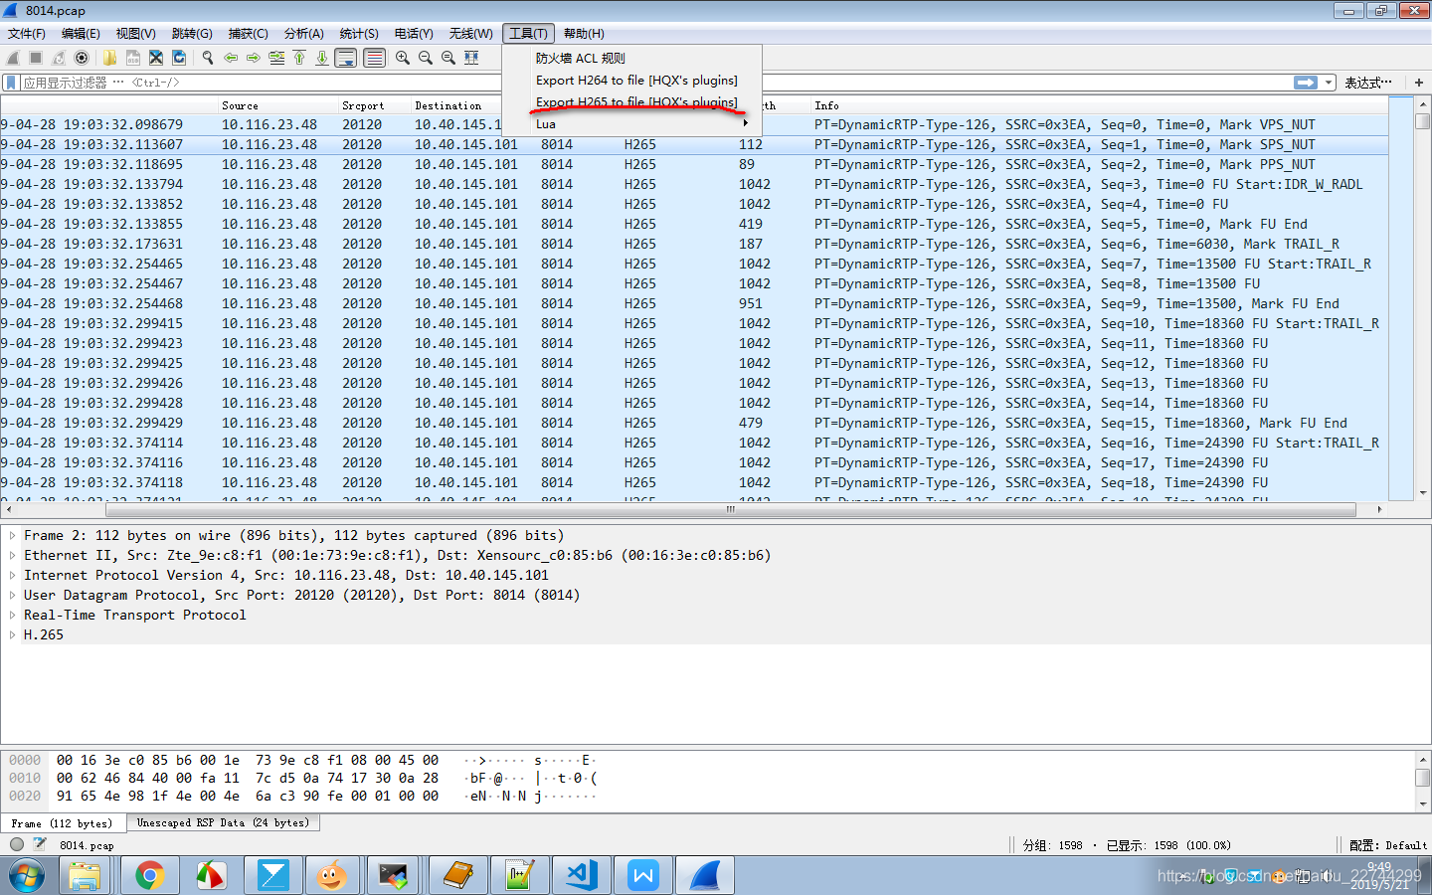Select packet row with Seq=3 FU Start:IDR_W_RADL
The width and height of the screenshot is (1432, 895).
coord(694,184)
